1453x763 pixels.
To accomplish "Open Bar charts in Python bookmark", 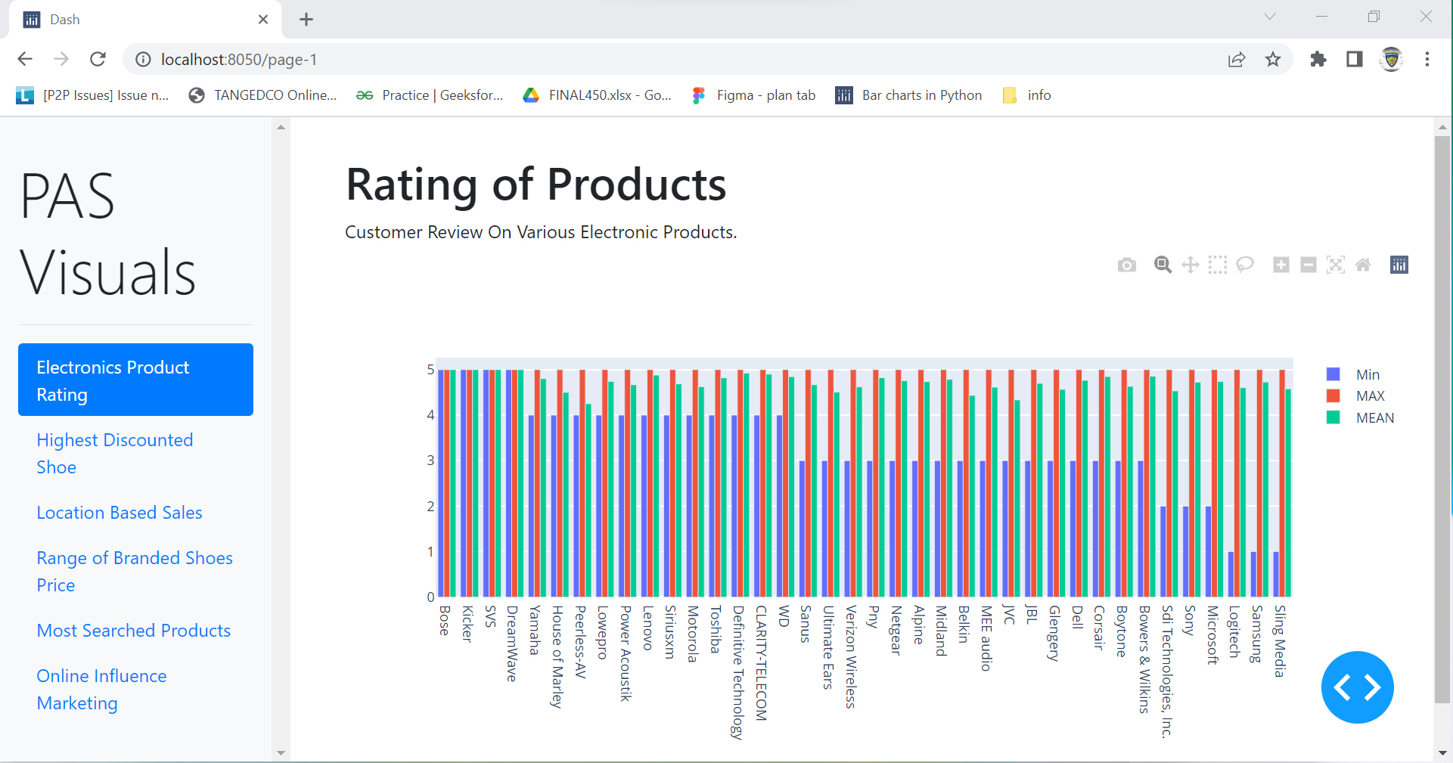I will [909, 95].
